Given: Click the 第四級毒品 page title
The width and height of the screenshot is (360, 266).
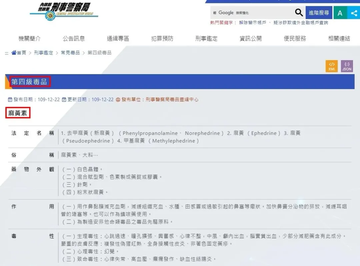Looking at the screenshot, I should [29, 82].
